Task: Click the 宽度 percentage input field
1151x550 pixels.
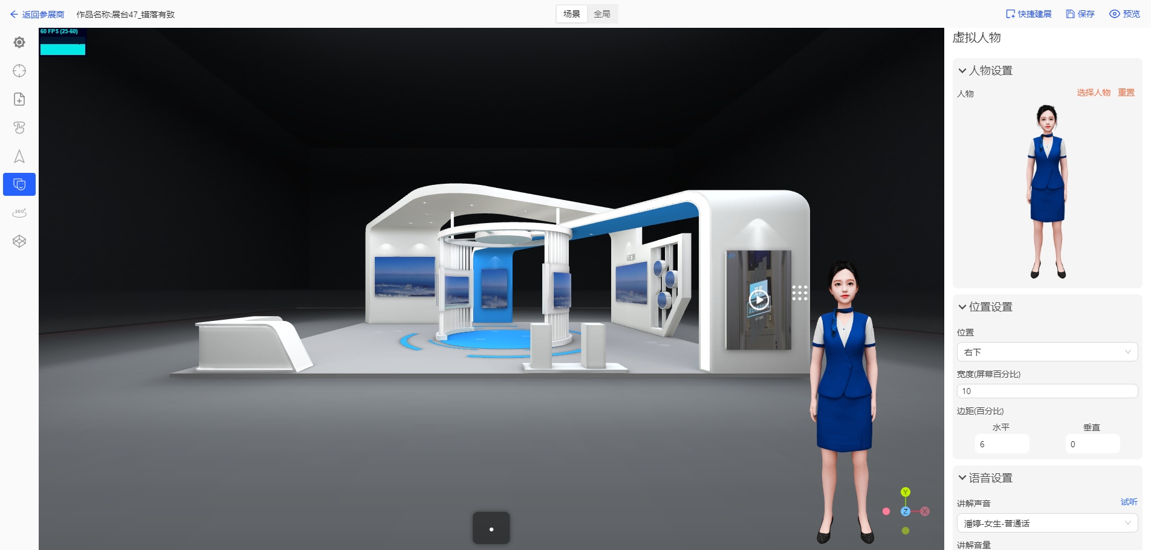Action: [x=1046, y=391]
